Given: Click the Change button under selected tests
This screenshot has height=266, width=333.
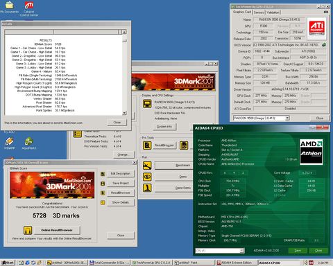Looking at the screenshot, I should tap(123, 154).
